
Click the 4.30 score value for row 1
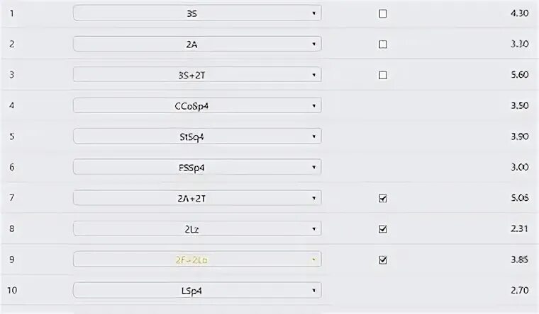click(x=519, y=13)
